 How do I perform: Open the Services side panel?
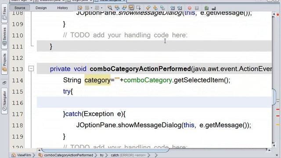pos(4,36)
